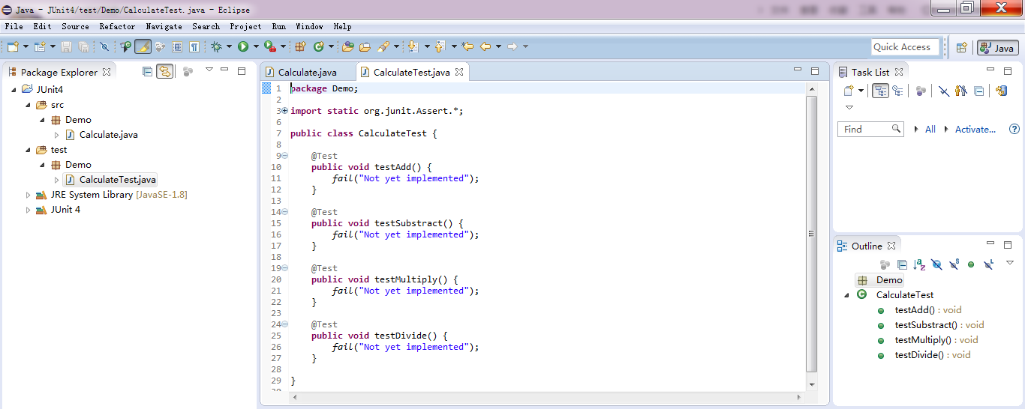Click the green Run button icon

[243, 46]
